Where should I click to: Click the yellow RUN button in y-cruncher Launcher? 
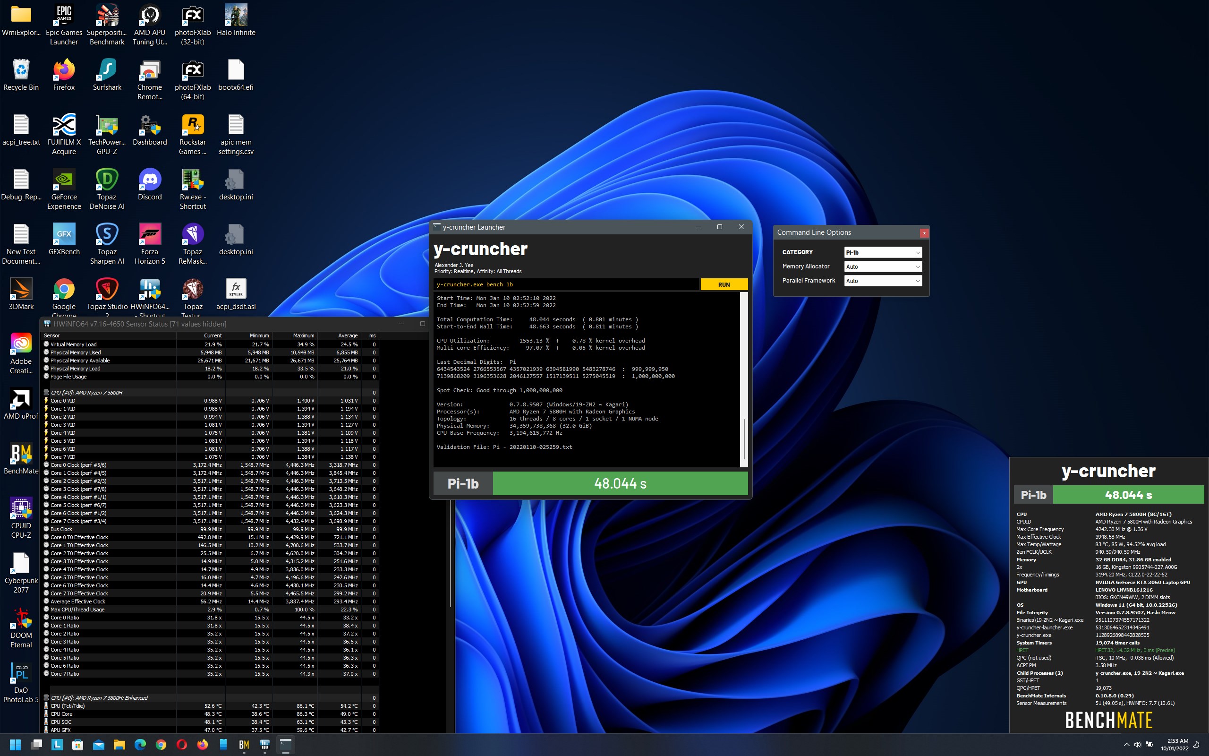[x=724, y=284]
